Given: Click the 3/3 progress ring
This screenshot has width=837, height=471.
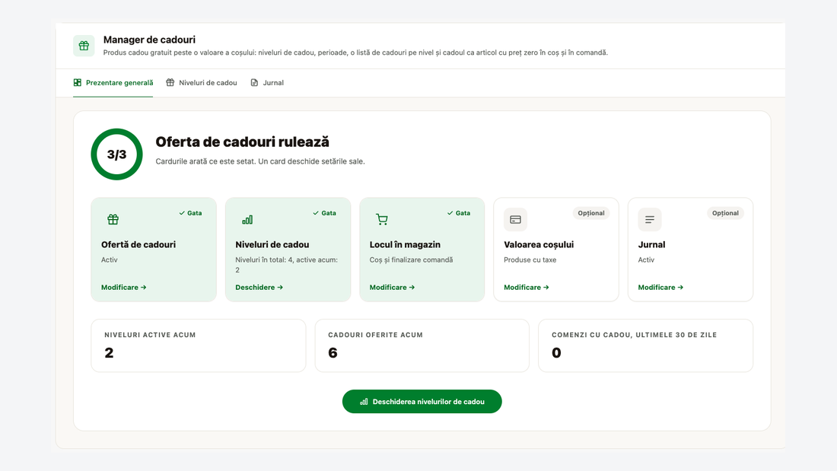Looking at the screenshot, I should point(117,154).
